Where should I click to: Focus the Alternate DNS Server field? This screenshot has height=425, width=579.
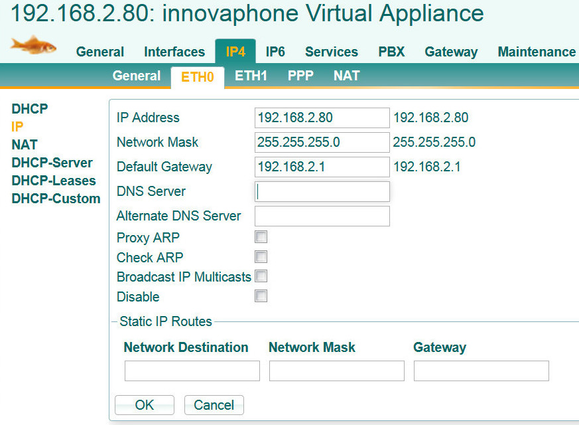pyautogui.click(x=322, y=216)
